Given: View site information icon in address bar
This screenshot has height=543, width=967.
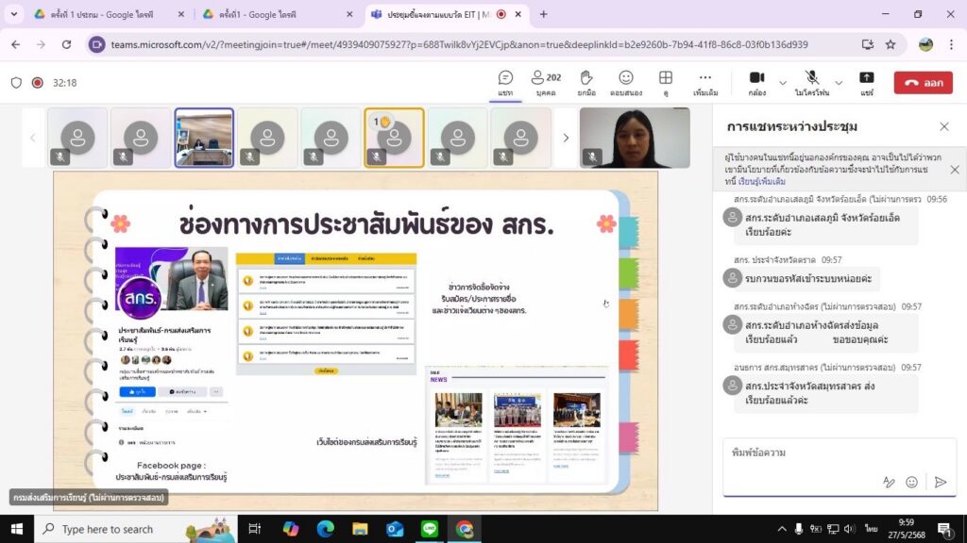Looking at the screenshot, I should pos(97,44).
